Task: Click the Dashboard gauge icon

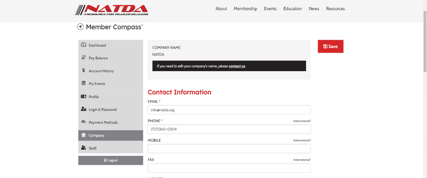Action: click(x=84, y=45)
